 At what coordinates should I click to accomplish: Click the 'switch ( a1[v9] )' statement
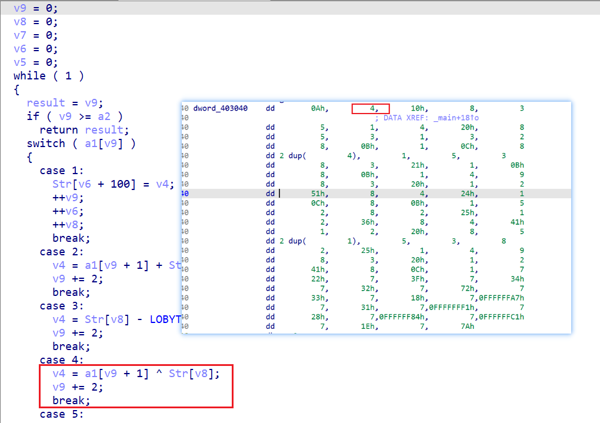pyautogui.click(x=81, y=144)
